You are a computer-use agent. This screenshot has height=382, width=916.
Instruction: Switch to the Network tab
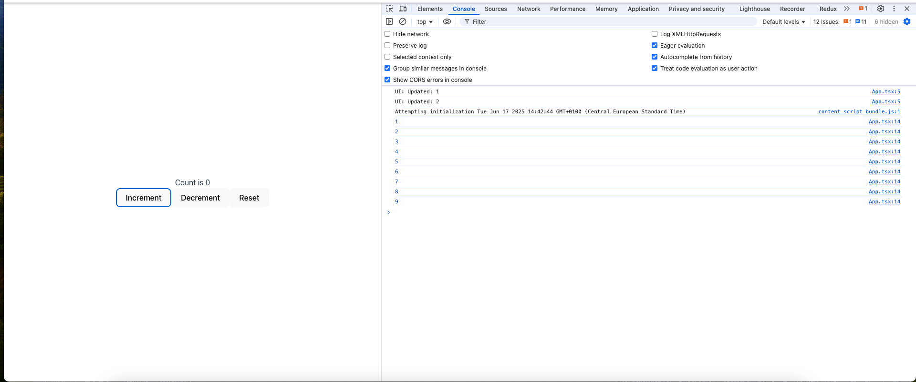click(x=529, y=9)
